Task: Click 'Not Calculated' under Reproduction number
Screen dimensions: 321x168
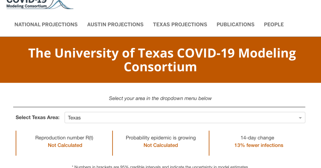Action: (x=65, y=145)
